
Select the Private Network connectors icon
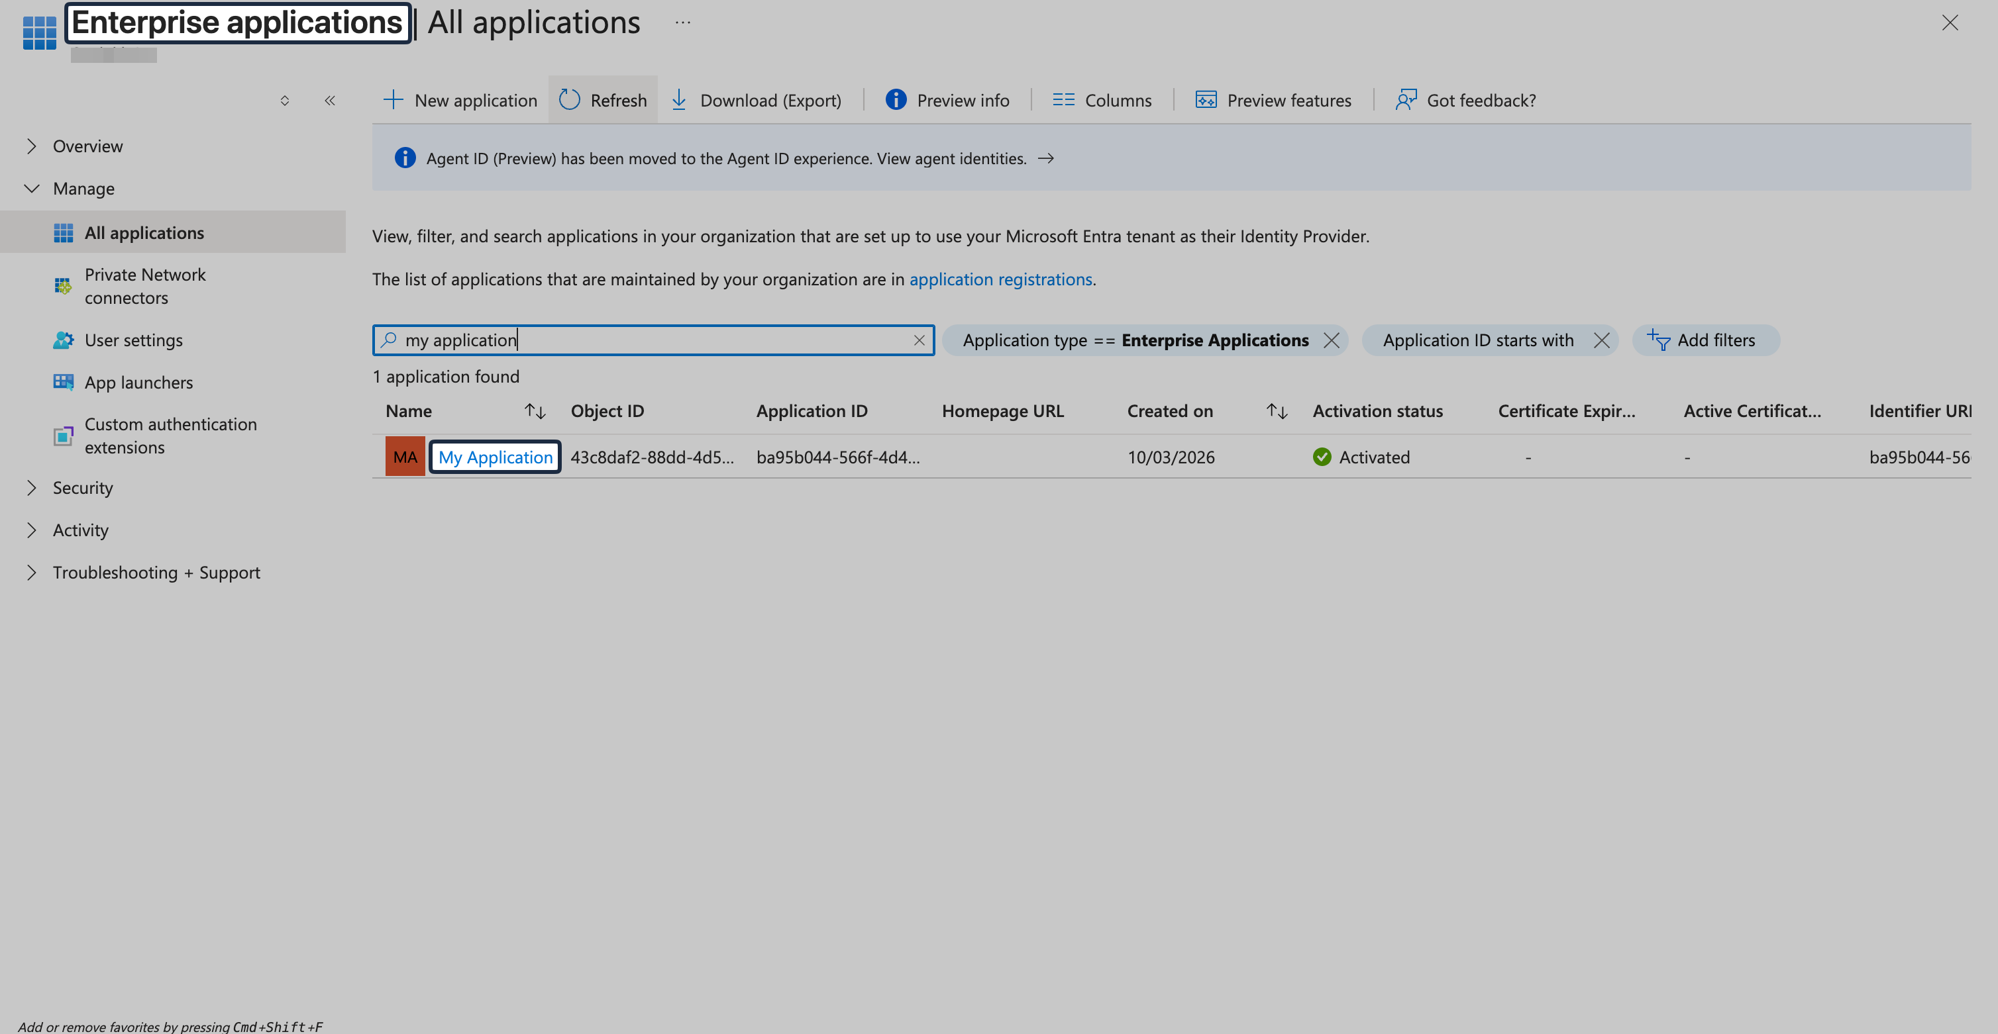tap(63, 286)
